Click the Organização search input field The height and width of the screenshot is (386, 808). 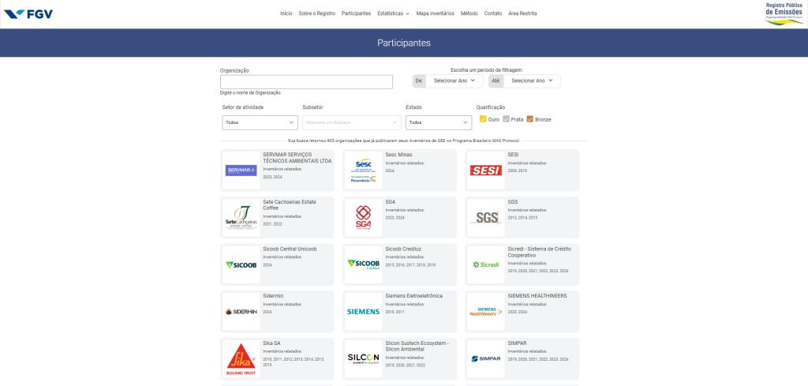pyautogui.click(x=306, y=82)
